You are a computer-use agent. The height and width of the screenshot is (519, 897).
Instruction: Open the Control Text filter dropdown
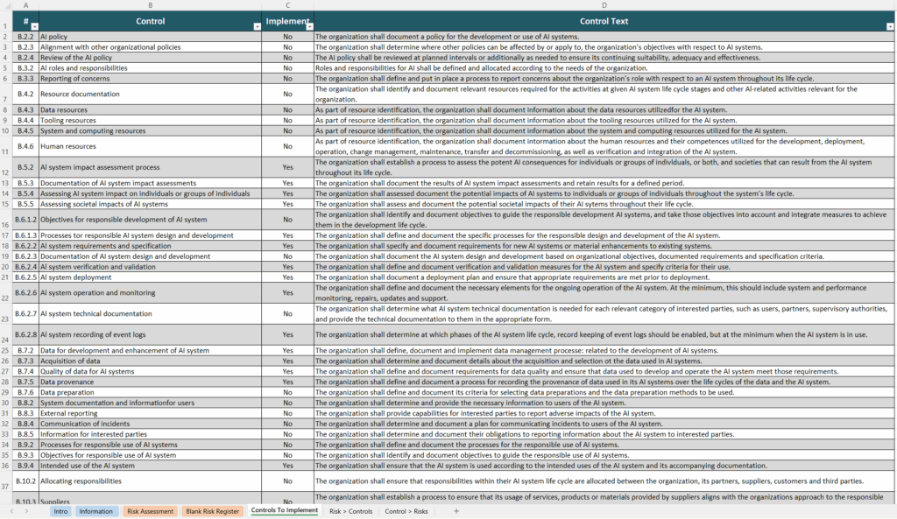pos(888,25)
